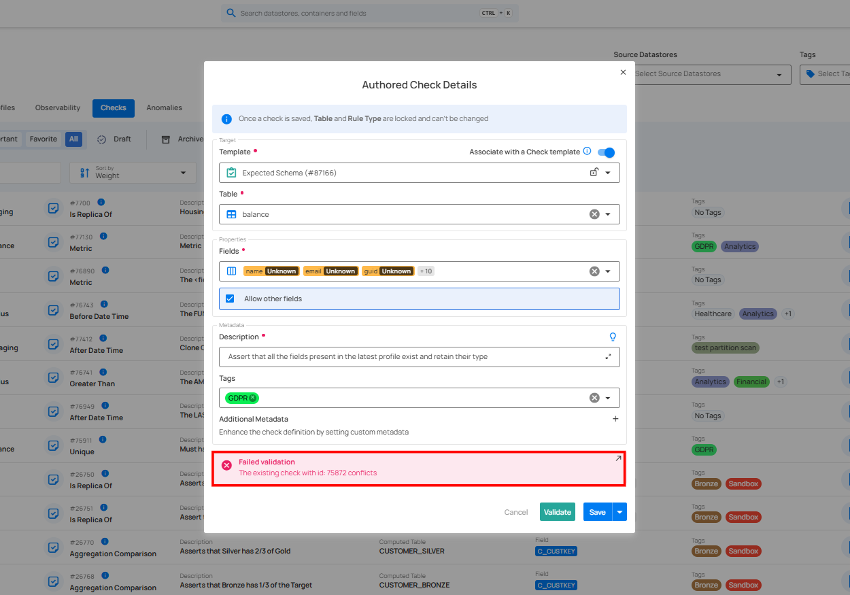Expand the Tags dropdown arrow

pos(608,398)
